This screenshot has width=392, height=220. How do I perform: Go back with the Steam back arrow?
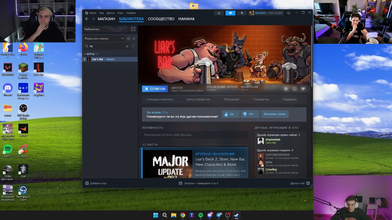(87, 19)
